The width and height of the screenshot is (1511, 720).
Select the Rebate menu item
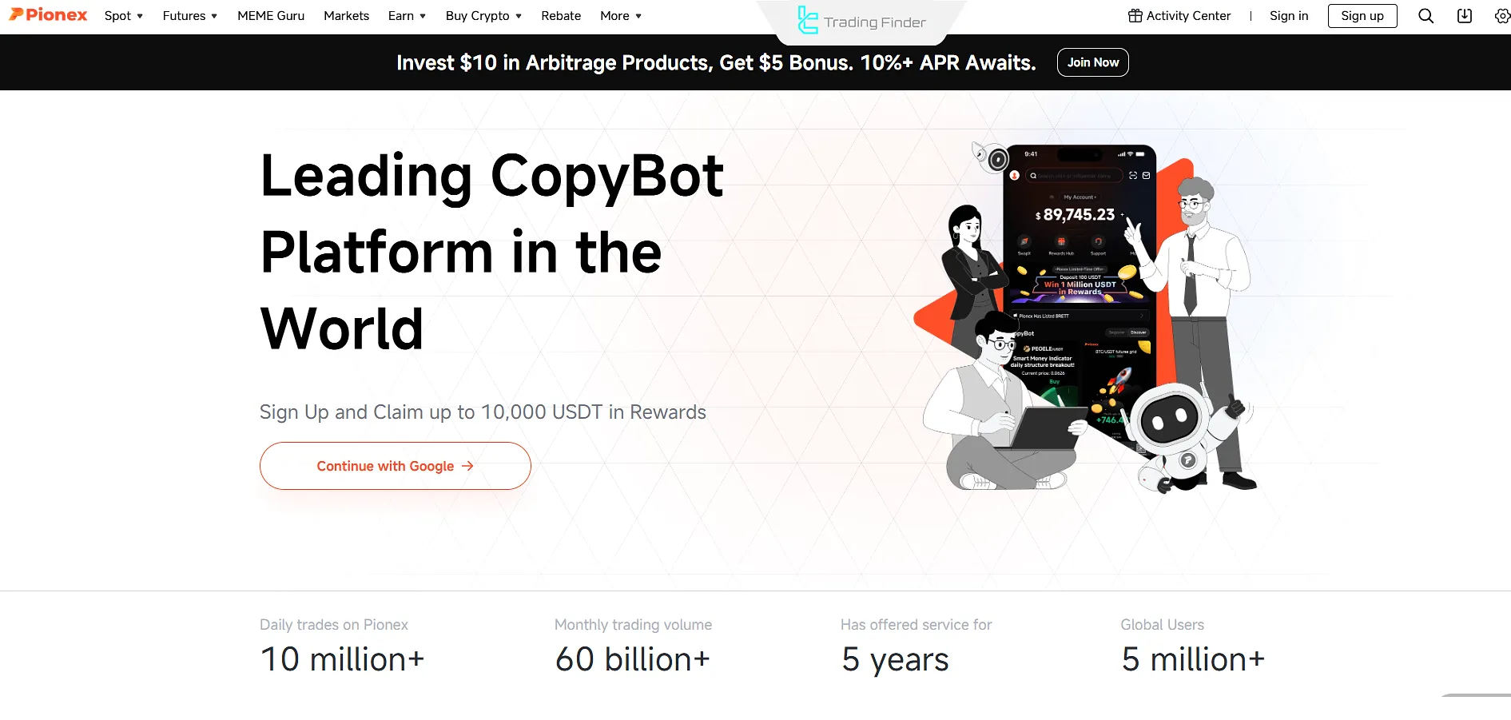(561, 16)
